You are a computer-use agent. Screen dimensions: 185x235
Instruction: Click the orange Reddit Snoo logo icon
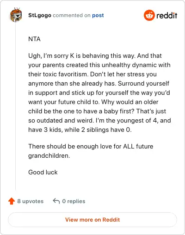[149, 15]
